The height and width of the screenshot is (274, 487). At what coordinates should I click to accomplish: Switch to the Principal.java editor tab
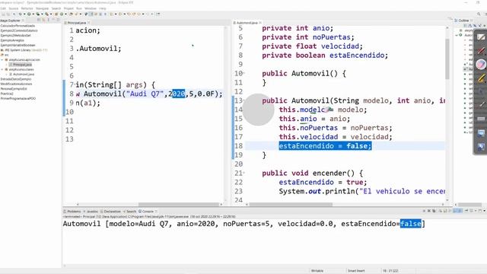pos(76,23)
